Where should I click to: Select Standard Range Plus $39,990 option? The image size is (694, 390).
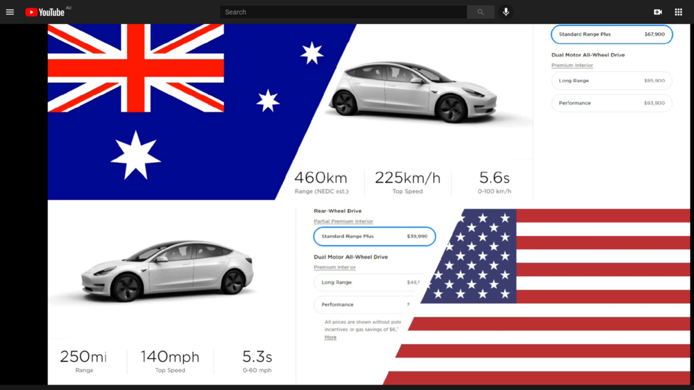[x=374, y=236]
